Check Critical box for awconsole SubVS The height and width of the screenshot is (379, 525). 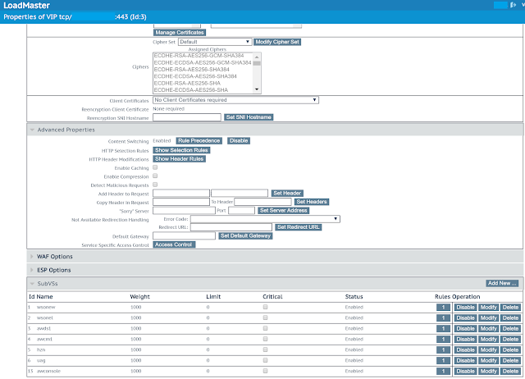coord(265,371)
